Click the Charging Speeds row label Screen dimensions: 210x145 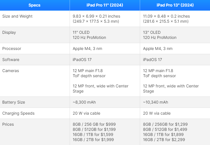tap(18, 113)
